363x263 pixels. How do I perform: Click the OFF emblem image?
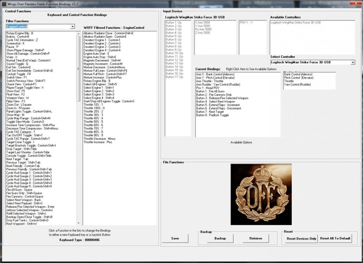click(x=261, y=194)
